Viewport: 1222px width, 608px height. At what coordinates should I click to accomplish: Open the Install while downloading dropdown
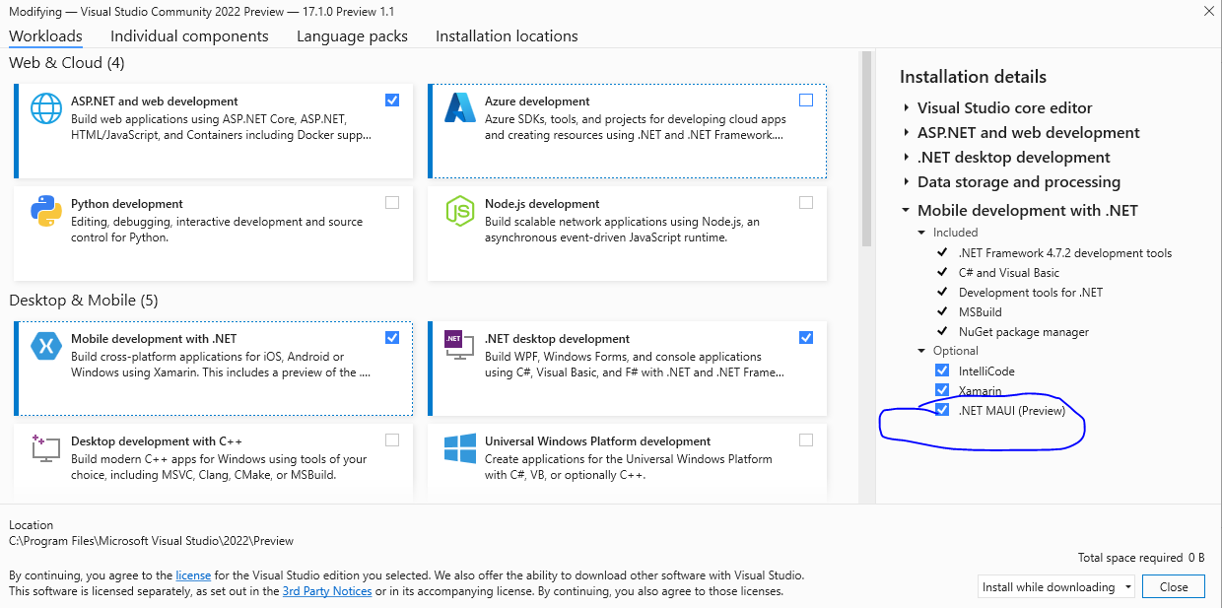click(1056, 586)
